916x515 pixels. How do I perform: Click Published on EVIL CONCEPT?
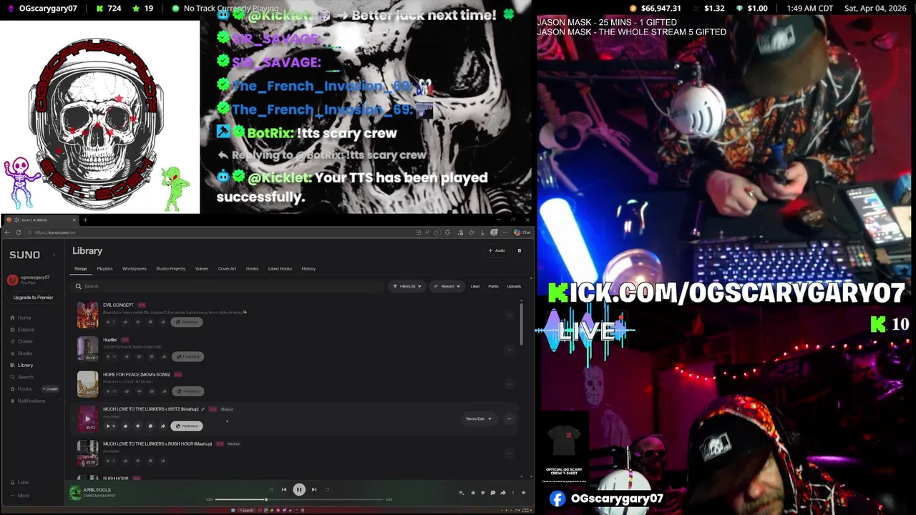click(x=187, y=322)
